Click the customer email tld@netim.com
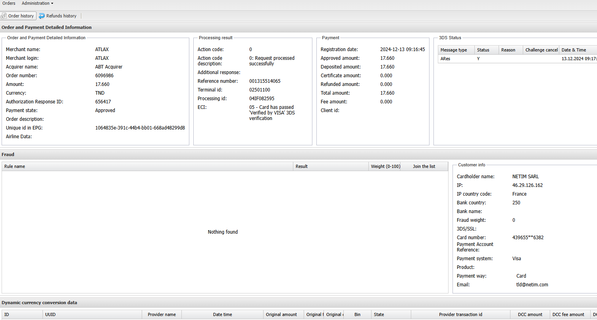597x320 pixels. [529, 285]
